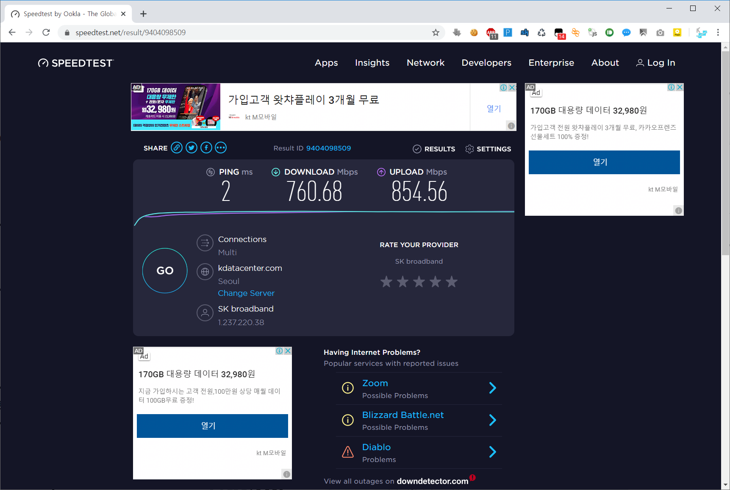The width and height of the screenshot is (730, 490).
Task: Open the About menu
Action: pyautogui.click(x=605, y=63)
